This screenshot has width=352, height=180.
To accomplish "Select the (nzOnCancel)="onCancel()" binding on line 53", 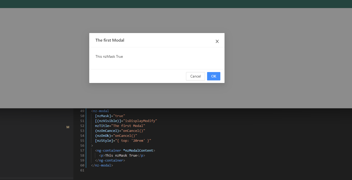I will click(x=120, y=131).
